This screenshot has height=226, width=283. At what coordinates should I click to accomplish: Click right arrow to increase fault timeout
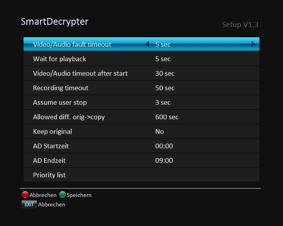(x=254, y=44)
